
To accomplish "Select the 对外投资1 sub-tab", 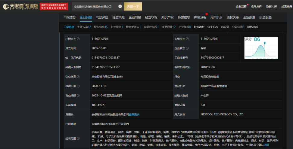I will pyautogui.click(x=117, y=27).
